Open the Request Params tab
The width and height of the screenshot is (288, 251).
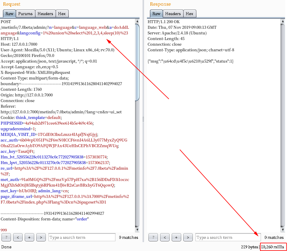pos(25,14)
